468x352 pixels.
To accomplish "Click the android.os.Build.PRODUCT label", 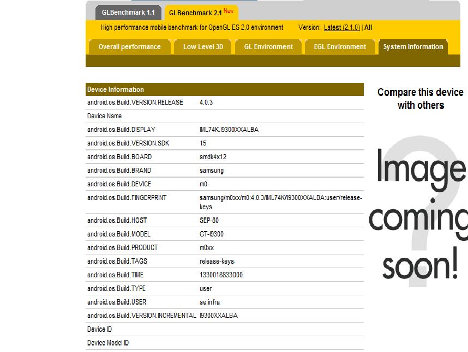I will [122, 248].
